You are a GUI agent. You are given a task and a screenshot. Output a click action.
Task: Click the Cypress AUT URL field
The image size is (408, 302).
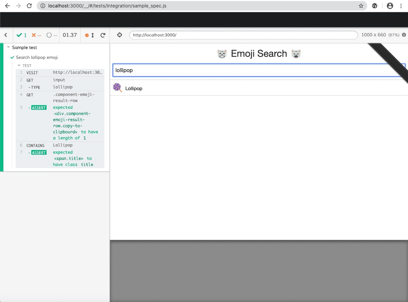[243, 35]
